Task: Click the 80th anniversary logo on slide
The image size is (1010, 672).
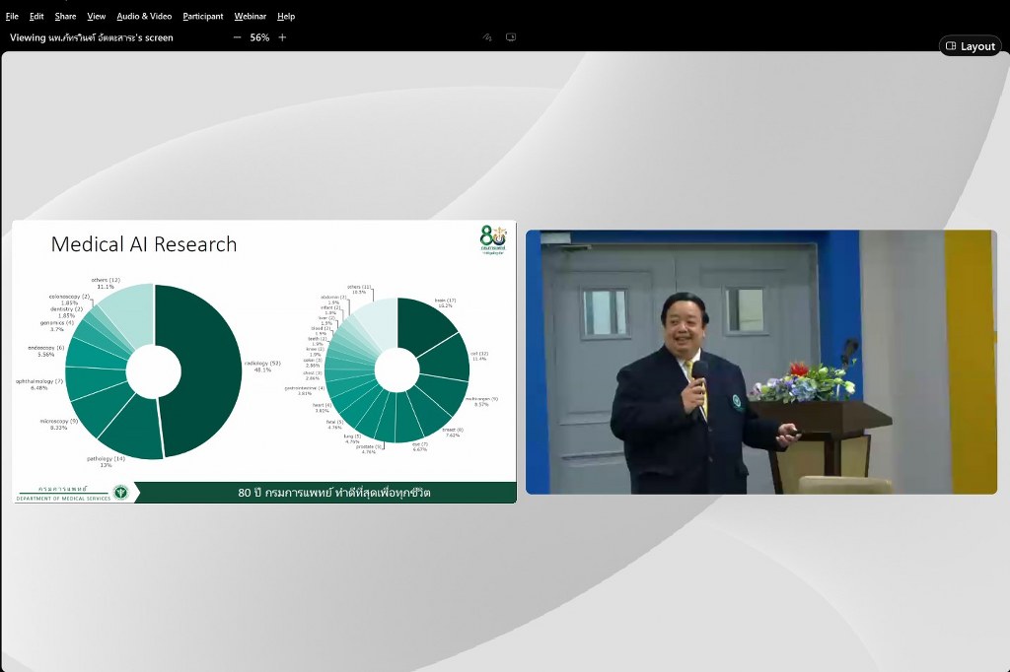Action: click(493, 238)
